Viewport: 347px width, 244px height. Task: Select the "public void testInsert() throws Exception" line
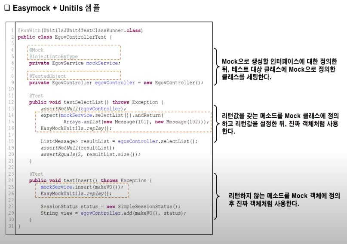pos(90,180)
